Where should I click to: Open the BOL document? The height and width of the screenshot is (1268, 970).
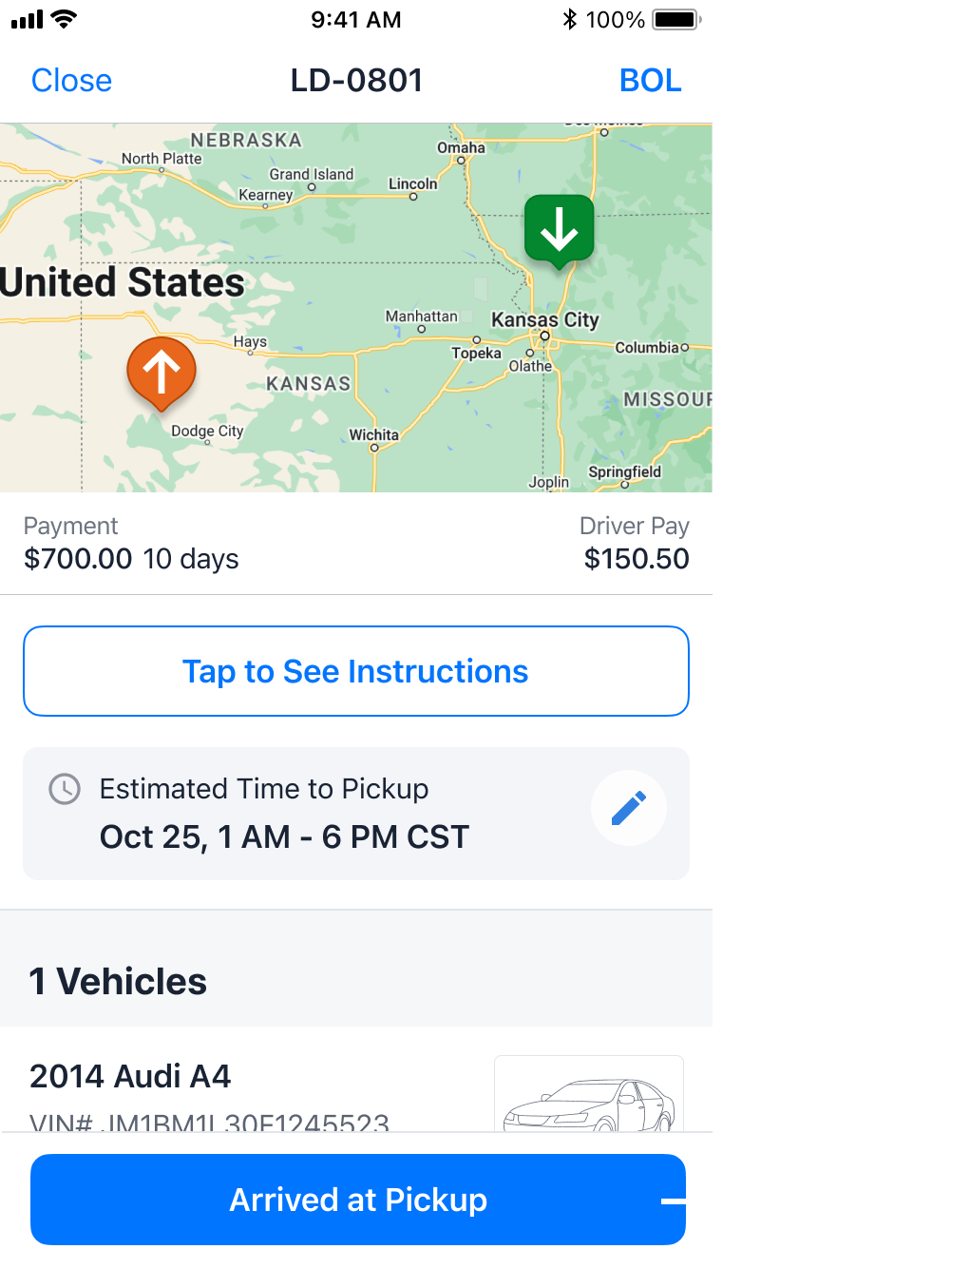pyautogui.click(x=651, y=81)
